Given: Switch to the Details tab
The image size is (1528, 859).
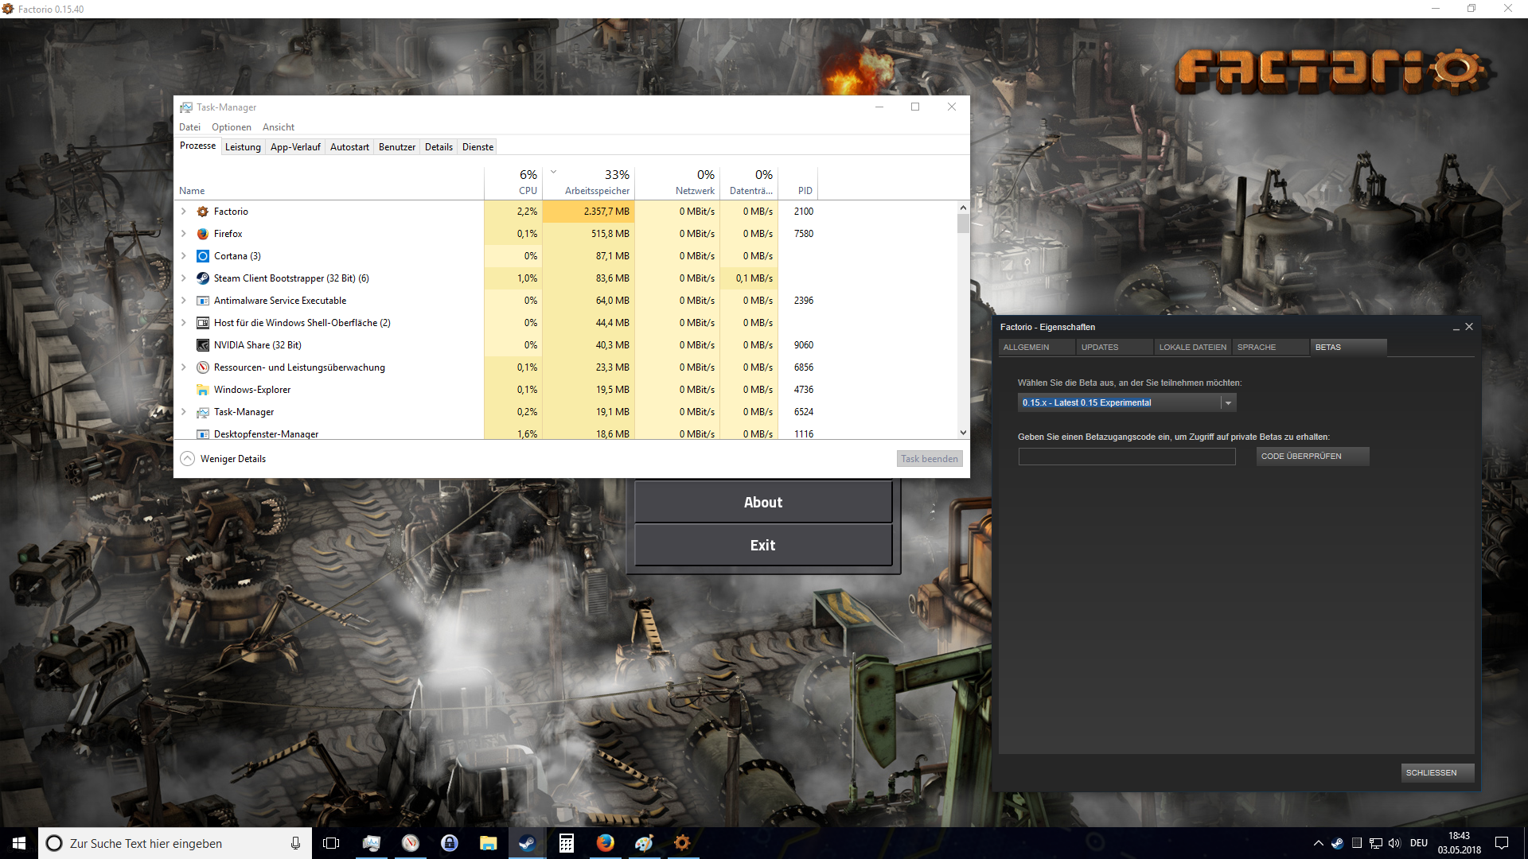Looking at the screenshot, I should tap(439, 147).
